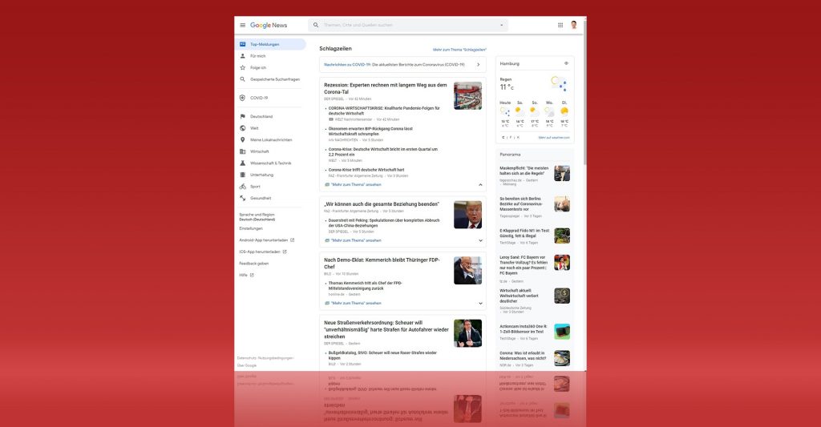Click the Deutschland flag icon
Image resolution: width=821 pixels, height=427 pixels.
pos(242,117)
